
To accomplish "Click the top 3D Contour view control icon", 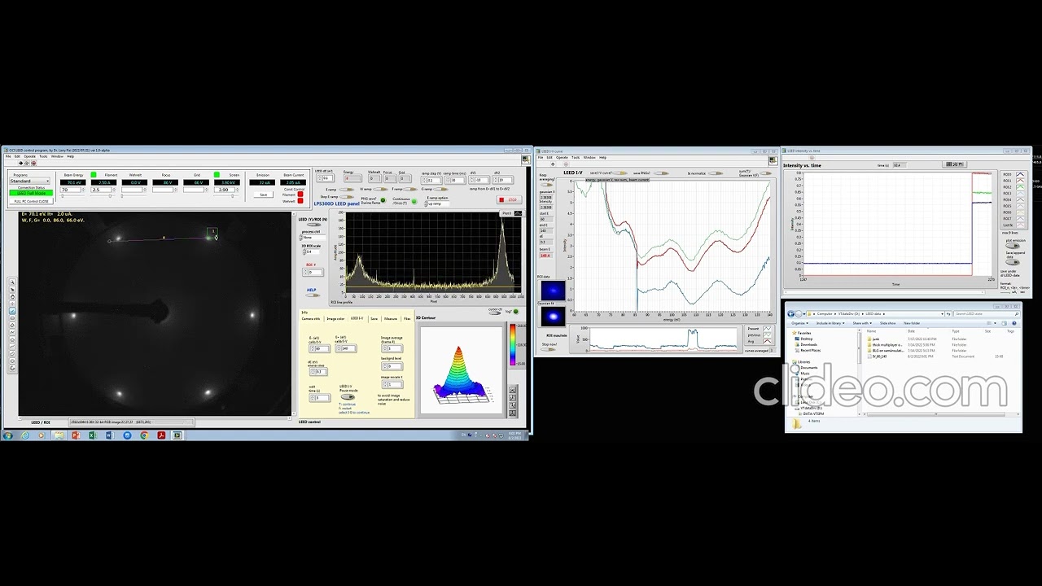I will point(513,391).
